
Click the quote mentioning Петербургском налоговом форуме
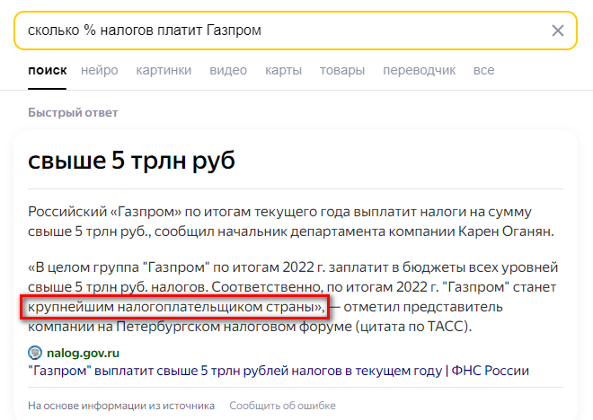pyautogui.click(x=293, y=297)
